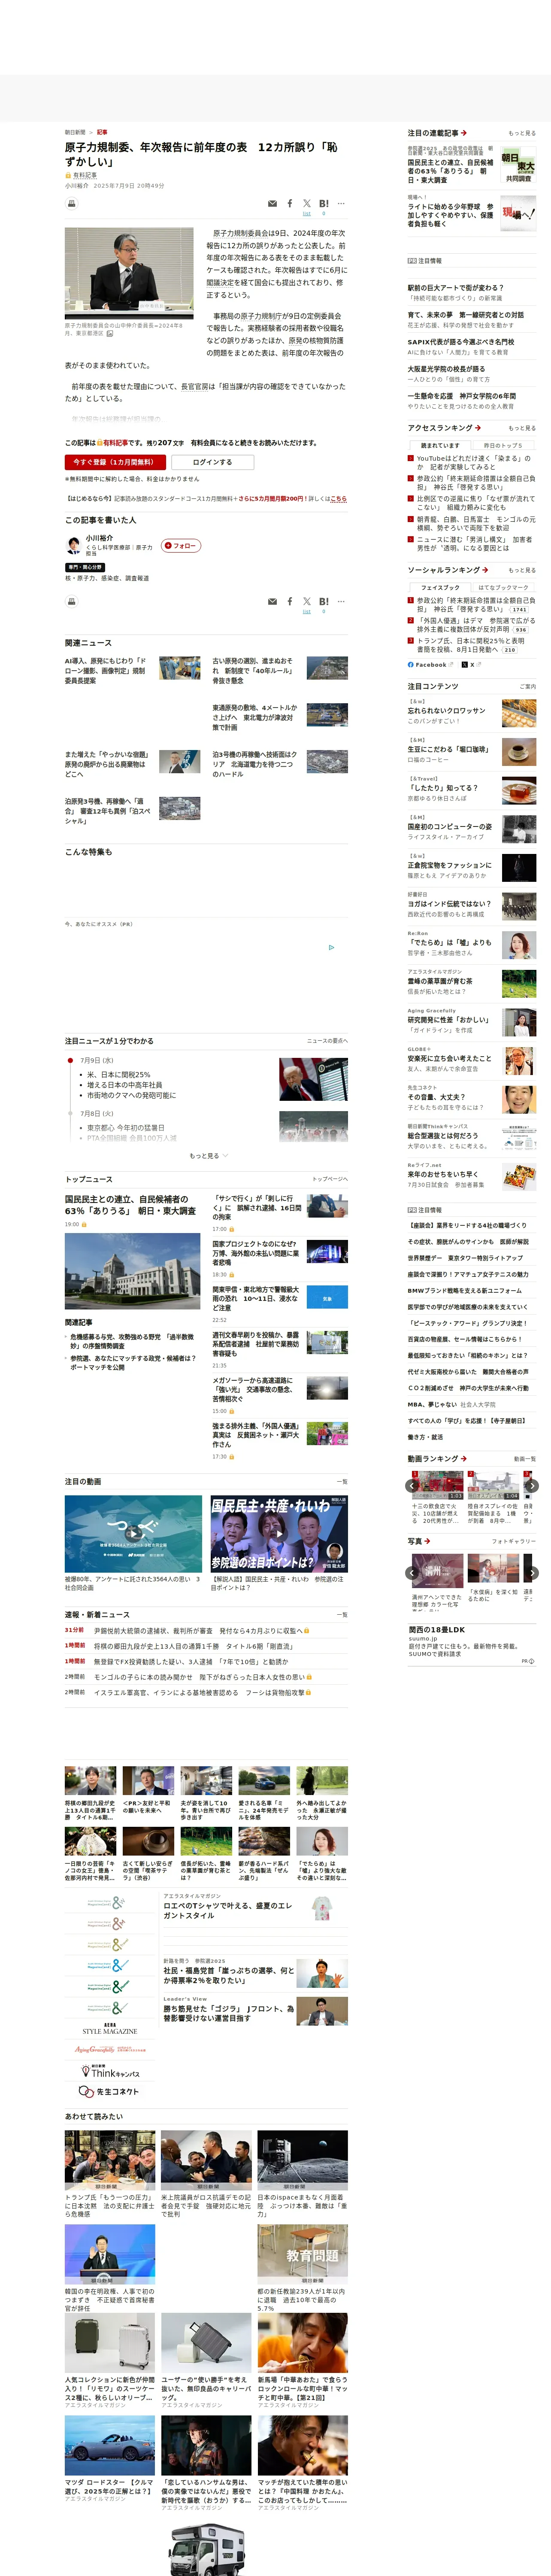The image size is (551, 2576).
Task: Open 朝青龍、白鵬、日馬富士 ranking article
Action: [476, 523]
